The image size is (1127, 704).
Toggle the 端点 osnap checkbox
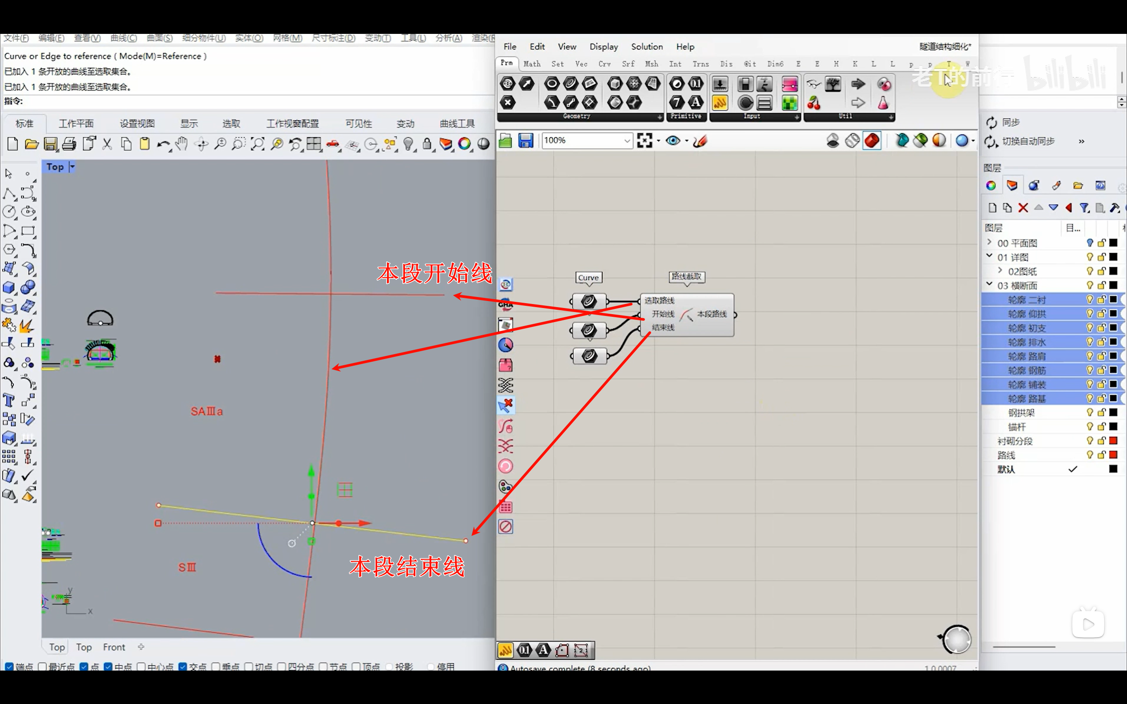(9, 667)
